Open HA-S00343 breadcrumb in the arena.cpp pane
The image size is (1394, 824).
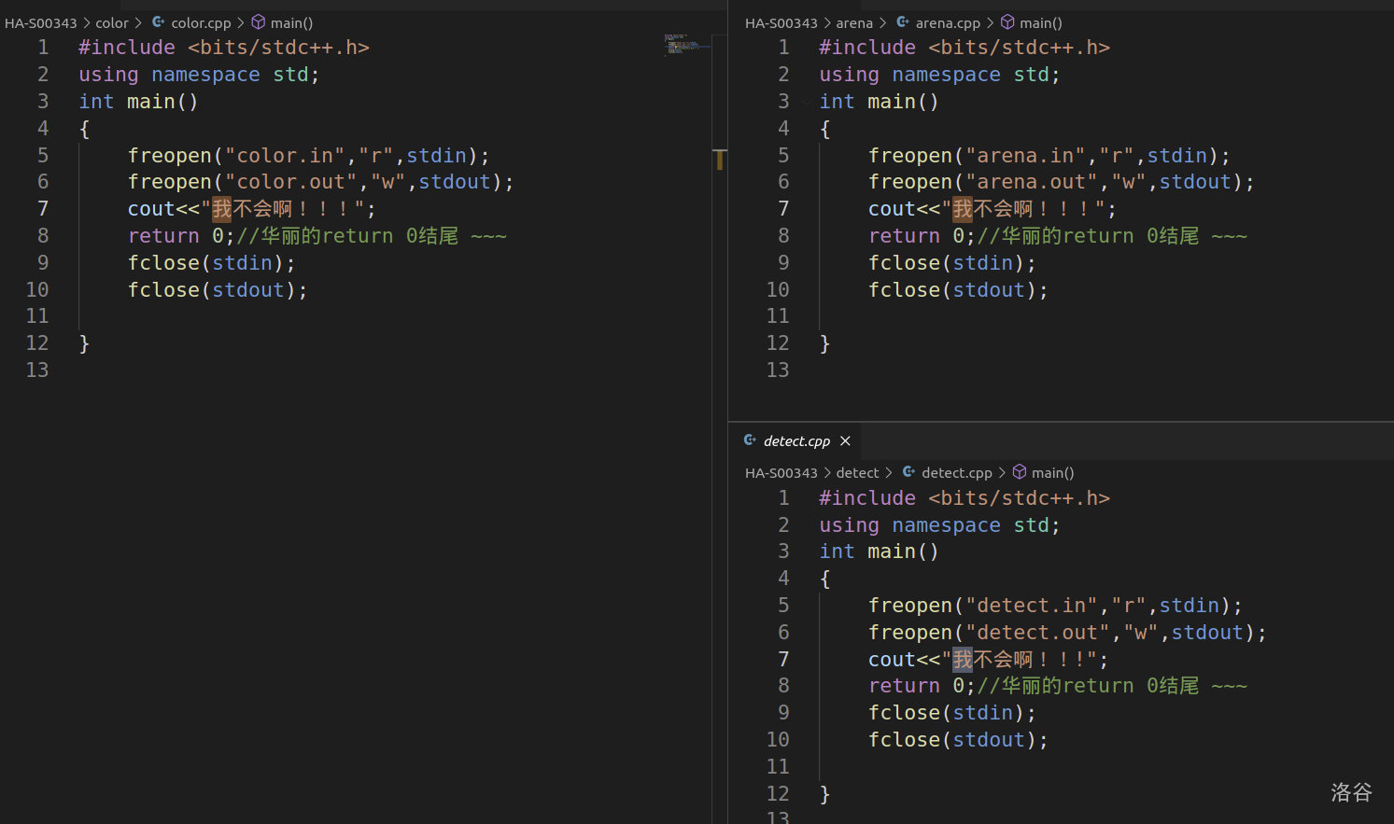781,22
